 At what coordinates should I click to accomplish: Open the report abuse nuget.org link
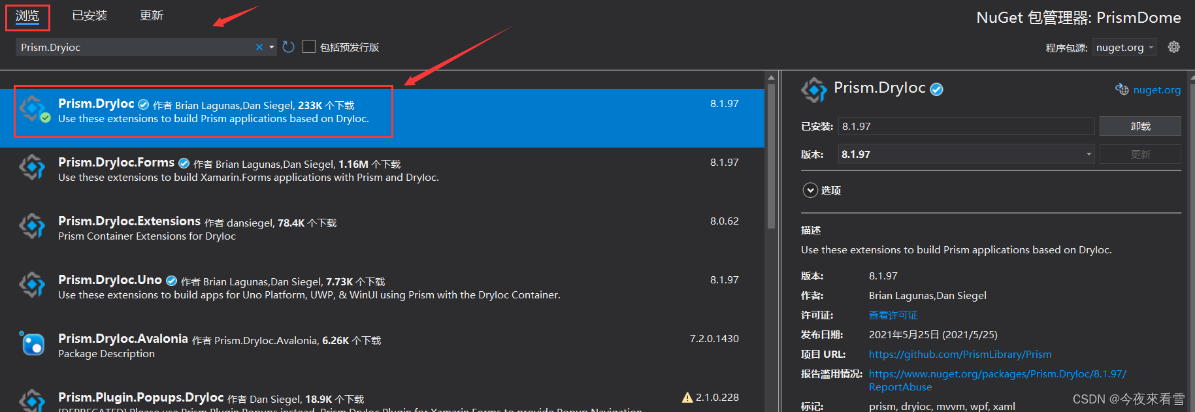pyautogui.click(x=998, y=381)
